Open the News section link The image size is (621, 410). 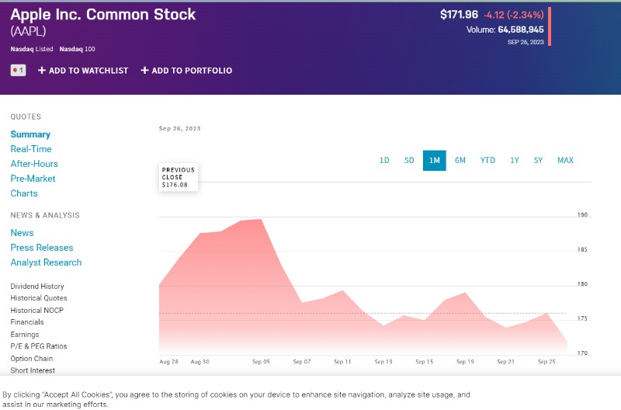pos(23,233)
